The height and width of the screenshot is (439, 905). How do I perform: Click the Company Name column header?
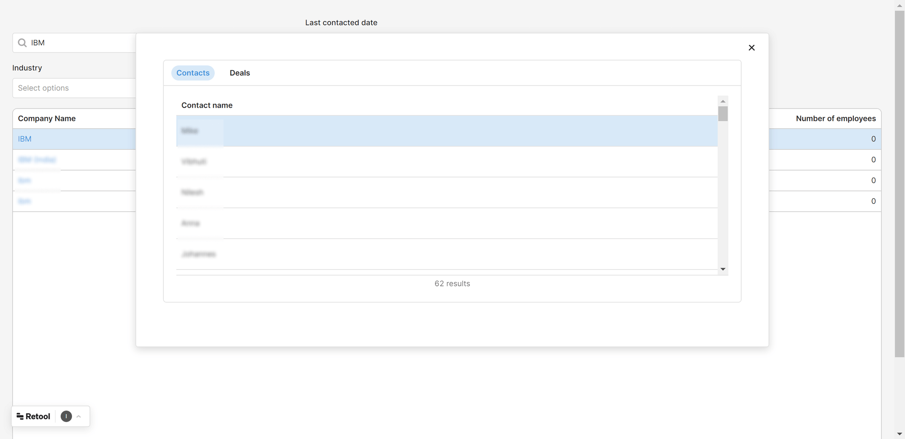click(x=47, y=118)
